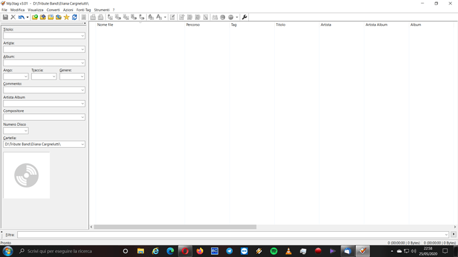Click the Add directory folder icon
Viewport: 458px width, 257px height.
point(43,17)
